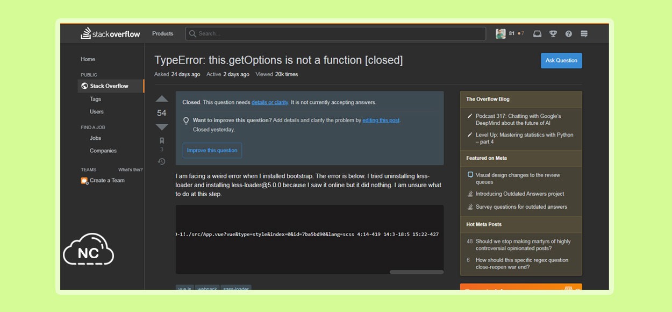The width and height of the screenshot is (672, 312).
Task: Click the What's this? link
Action: (x=130, y=169)
